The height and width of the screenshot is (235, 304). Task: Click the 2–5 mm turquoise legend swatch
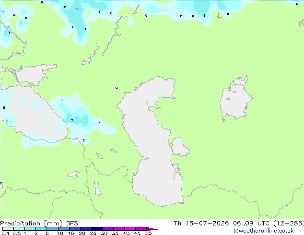tap(41, 229)
